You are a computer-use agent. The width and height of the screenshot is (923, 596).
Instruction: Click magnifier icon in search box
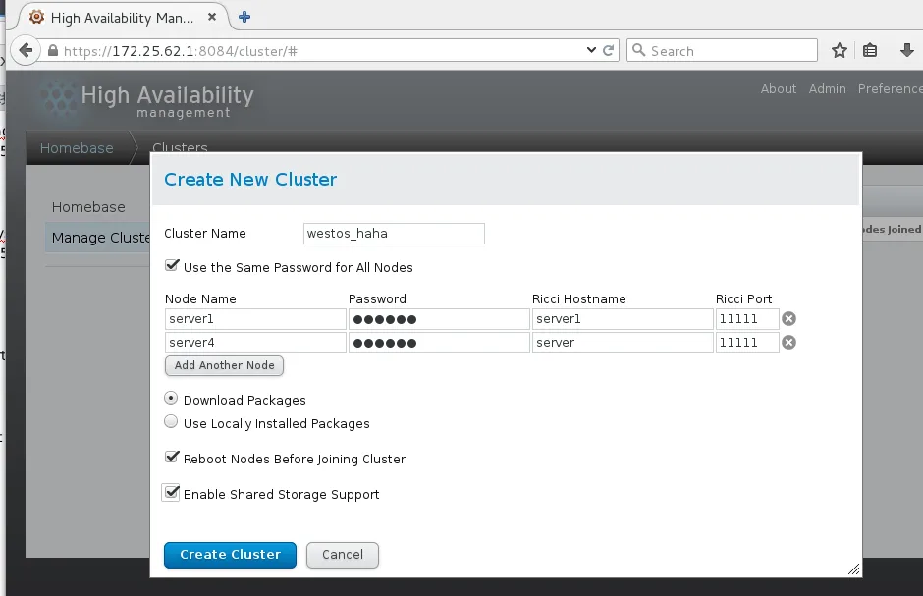pos(638,51)
